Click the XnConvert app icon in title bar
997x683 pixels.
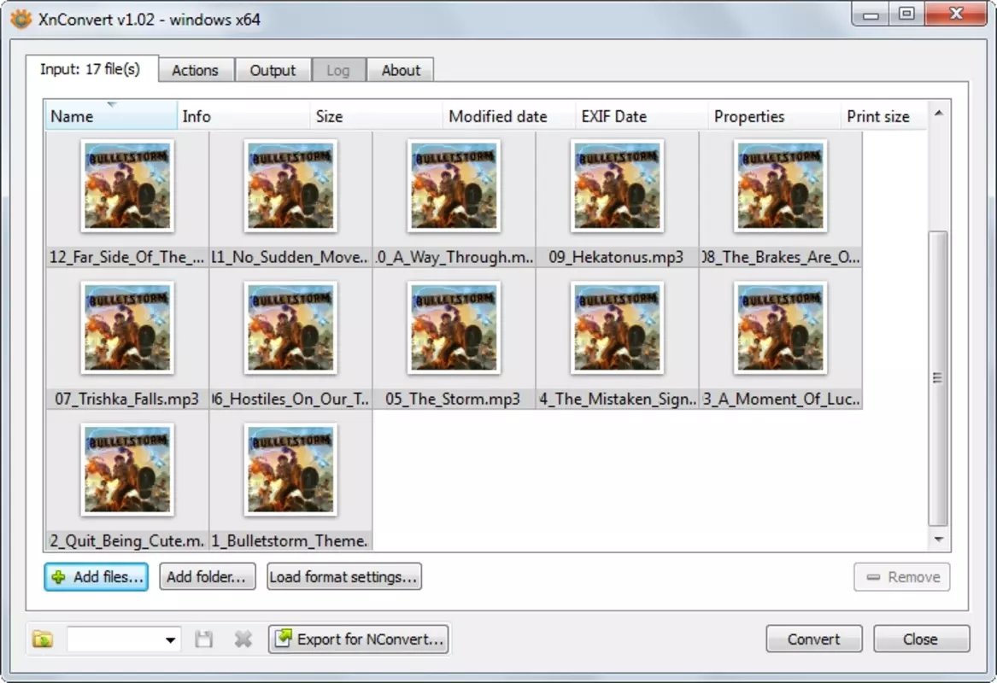pos(21,19)
